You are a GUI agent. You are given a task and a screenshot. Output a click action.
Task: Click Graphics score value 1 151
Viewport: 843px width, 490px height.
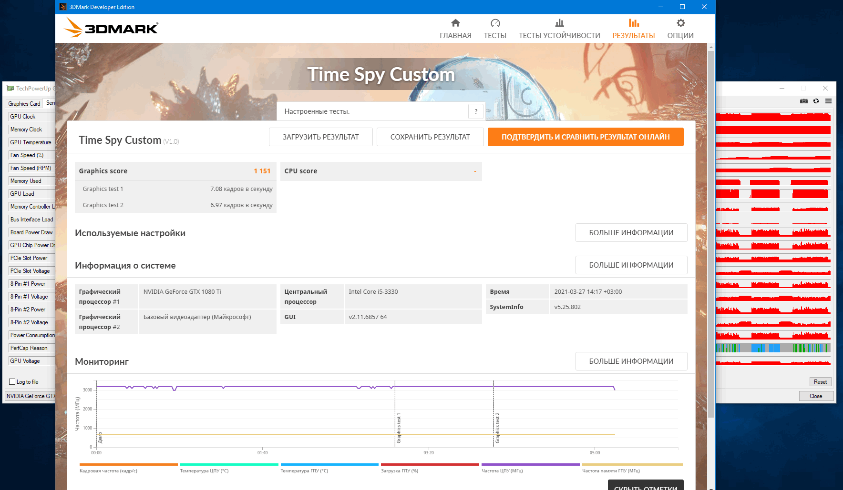[262, 171]
